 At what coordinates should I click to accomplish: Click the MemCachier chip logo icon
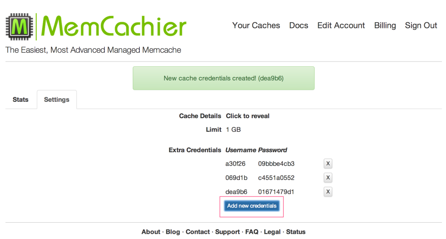point(19,27)
